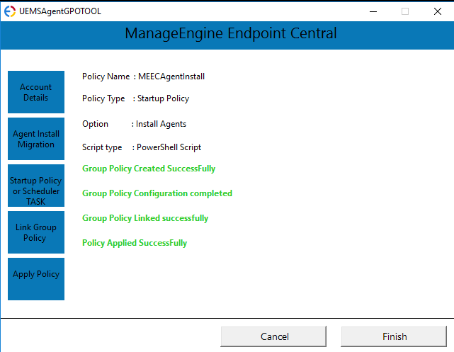
Task: Switch to the Apply Policy step
Action: point(36,279)
